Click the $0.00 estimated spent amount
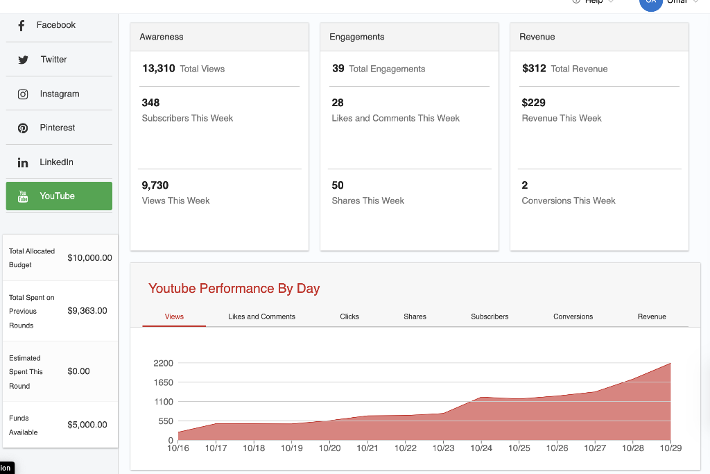 (x=79, y=371)
